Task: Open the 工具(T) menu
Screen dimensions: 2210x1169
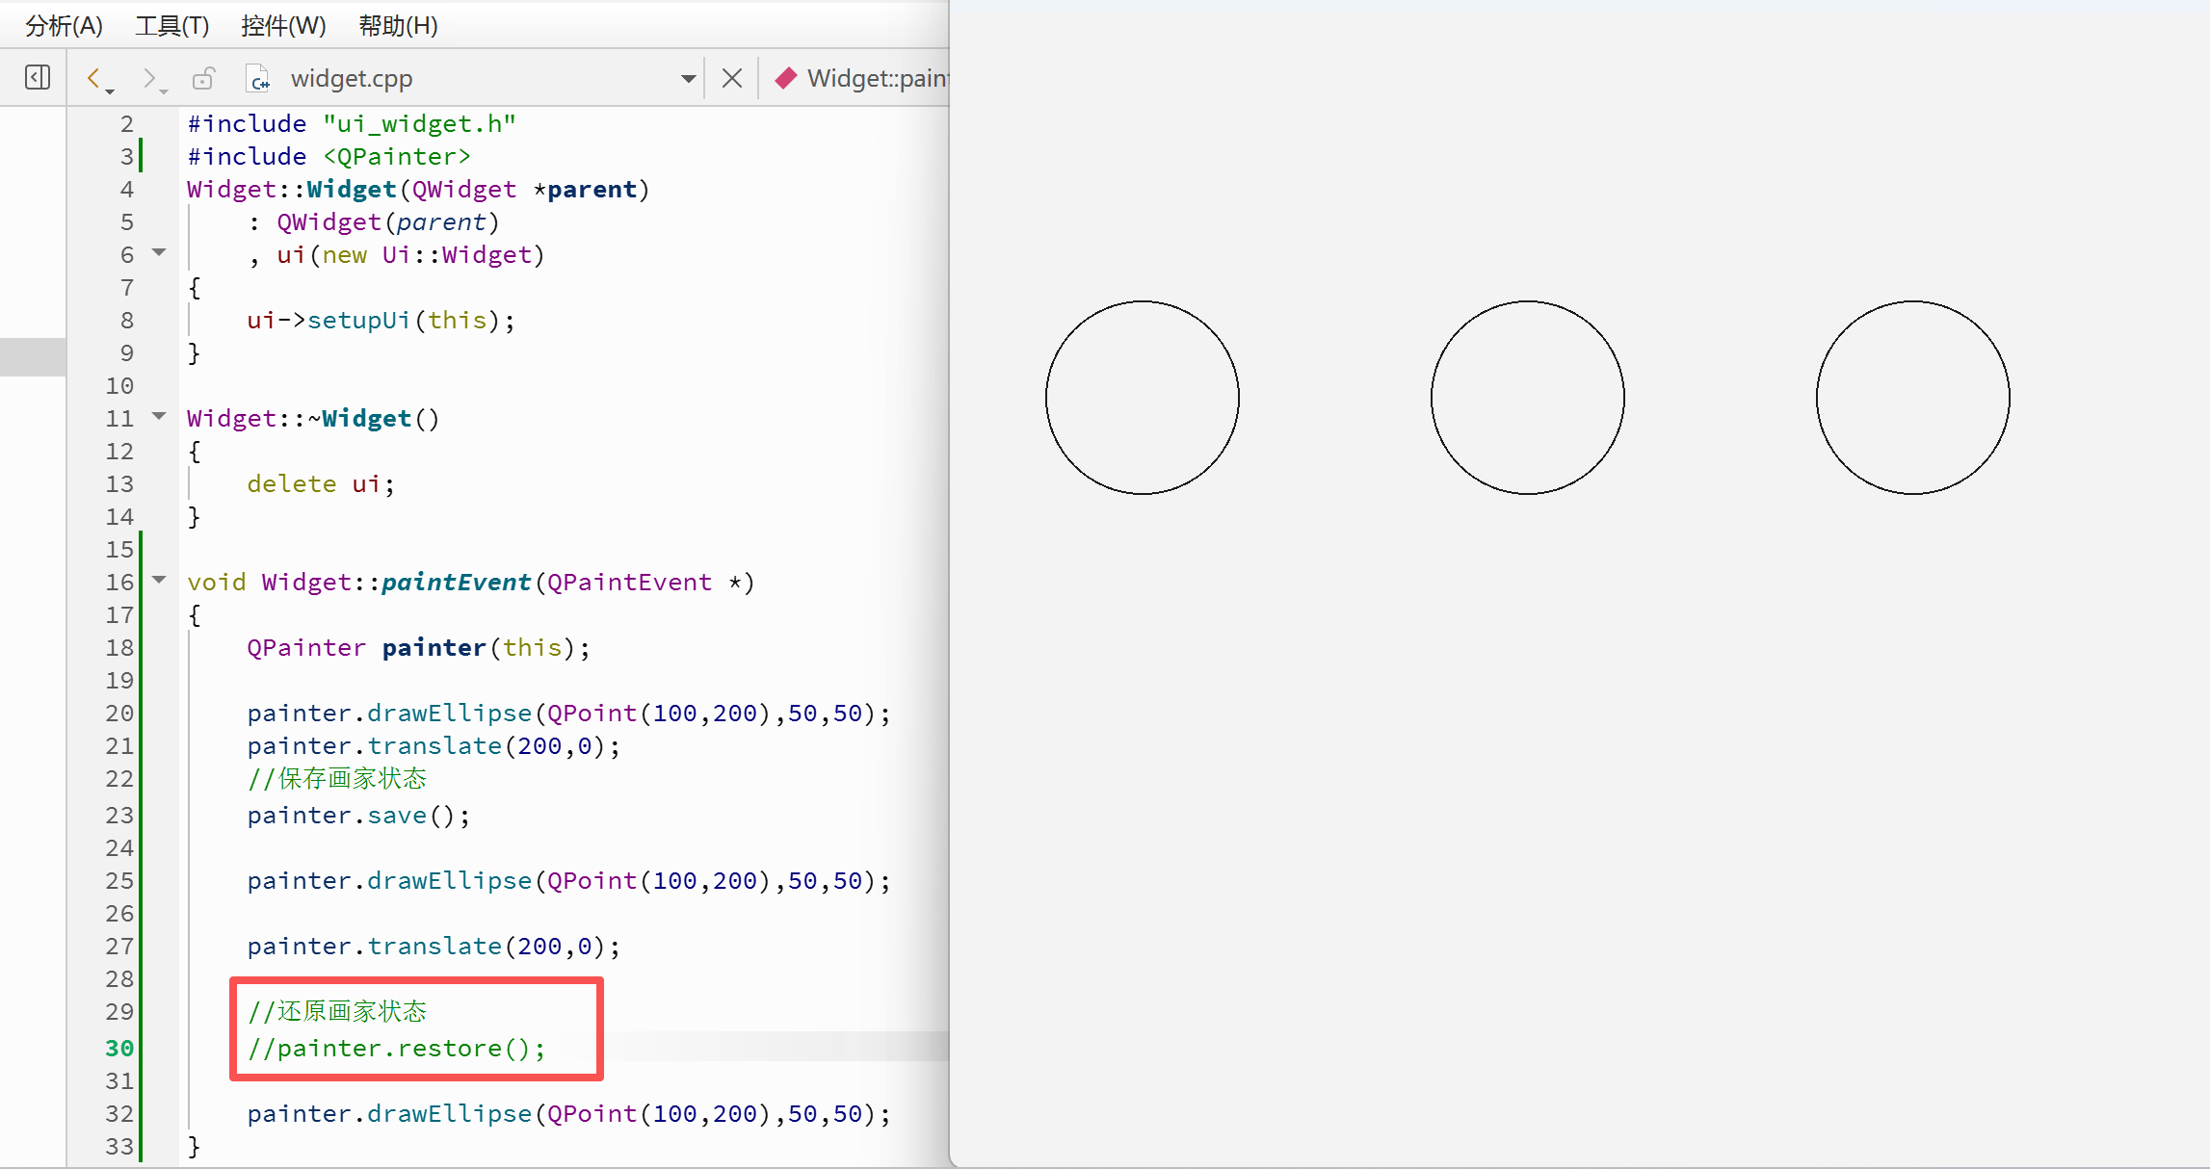Action: tap(171, 25)
